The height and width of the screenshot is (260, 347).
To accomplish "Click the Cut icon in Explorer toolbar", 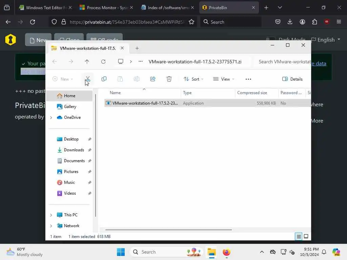I will coord(88,79).
